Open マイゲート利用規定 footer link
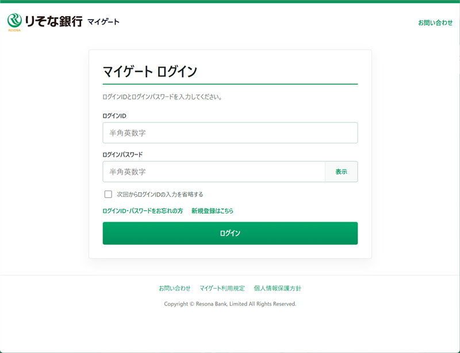 point(222,288)
